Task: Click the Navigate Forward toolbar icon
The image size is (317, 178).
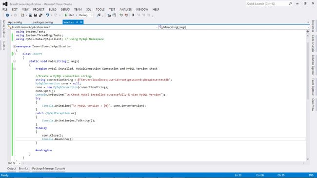Action: tap(15, 15)
